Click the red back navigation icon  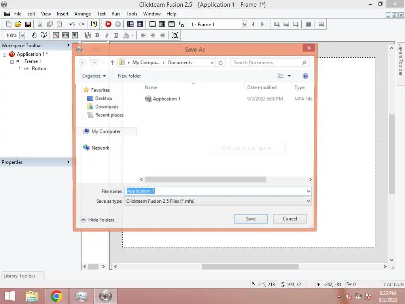click(x=108, y=24)
